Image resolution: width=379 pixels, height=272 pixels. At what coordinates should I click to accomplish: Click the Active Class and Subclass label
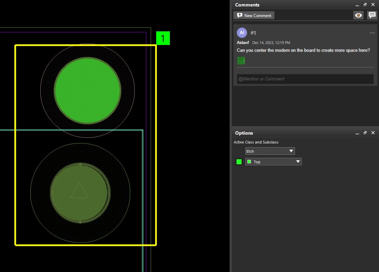[x=256, y=142]
